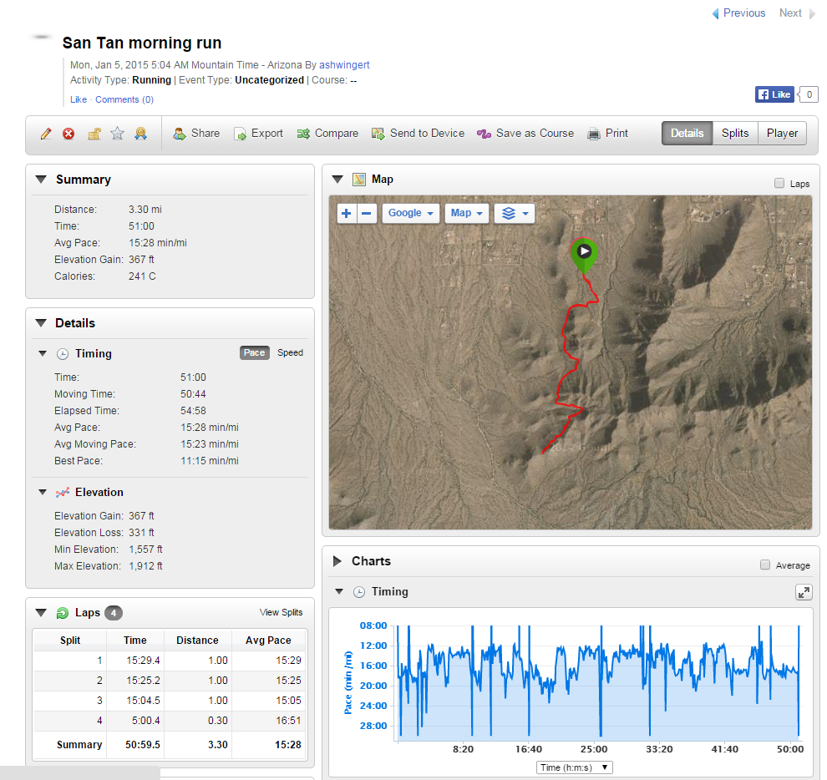The image size is (827, 780).
Task: Expand the Charts section
Action: [337, 561]
